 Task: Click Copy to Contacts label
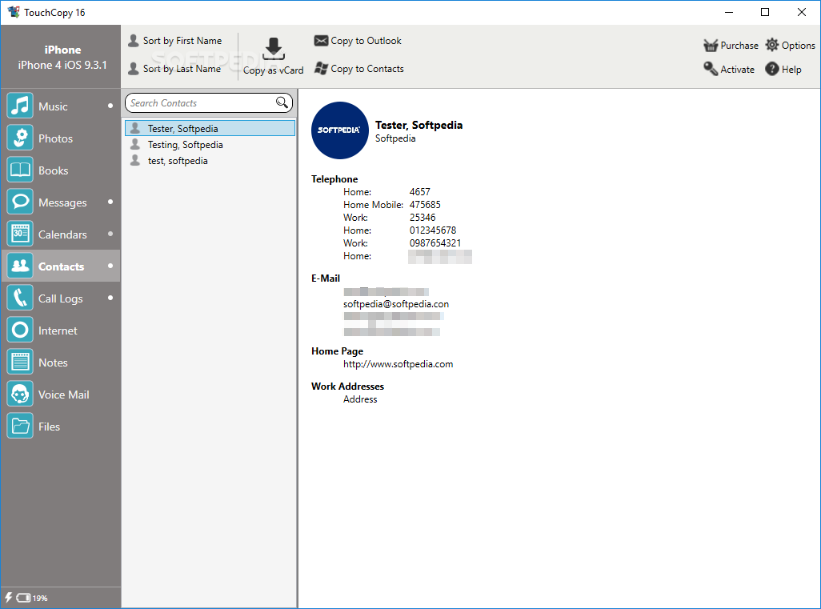(x=367, y=69)
